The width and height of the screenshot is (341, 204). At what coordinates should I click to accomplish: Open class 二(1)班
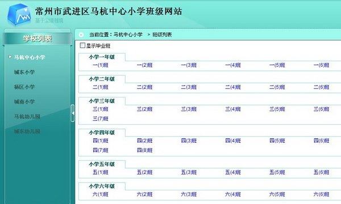coord(101,87)
